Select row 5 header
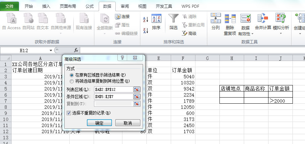This screenshot has height=144, width=305. (x=6, y=89)
